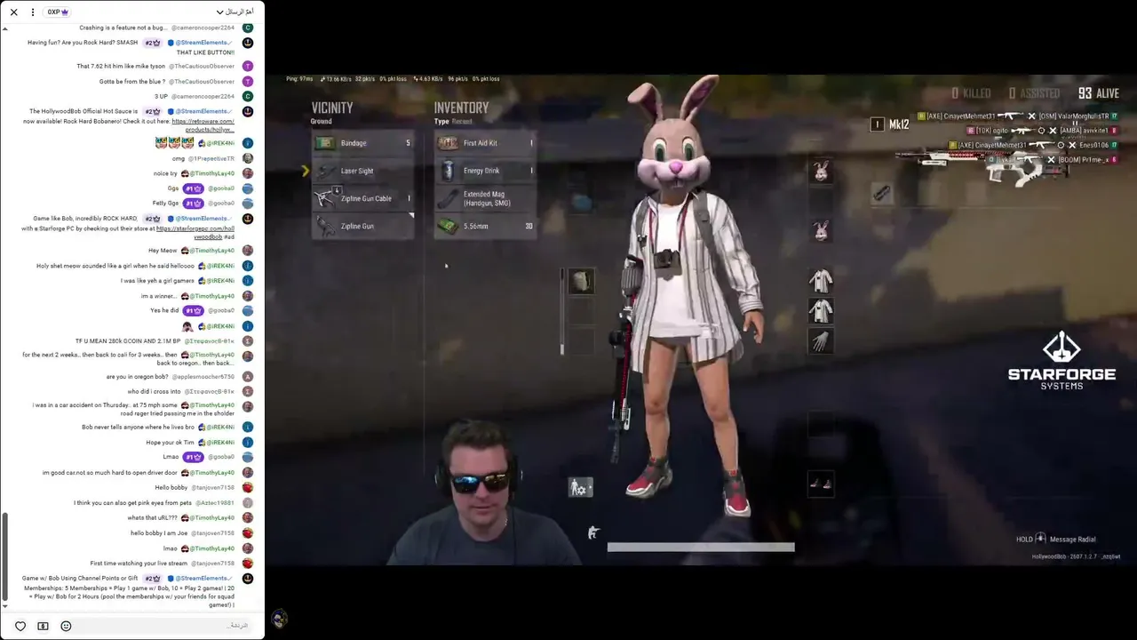The height and width of the screenshot is (640, 1137).
Task: Click the avatar beside 'are you in oregon bob?'
Action: point(248,377)
